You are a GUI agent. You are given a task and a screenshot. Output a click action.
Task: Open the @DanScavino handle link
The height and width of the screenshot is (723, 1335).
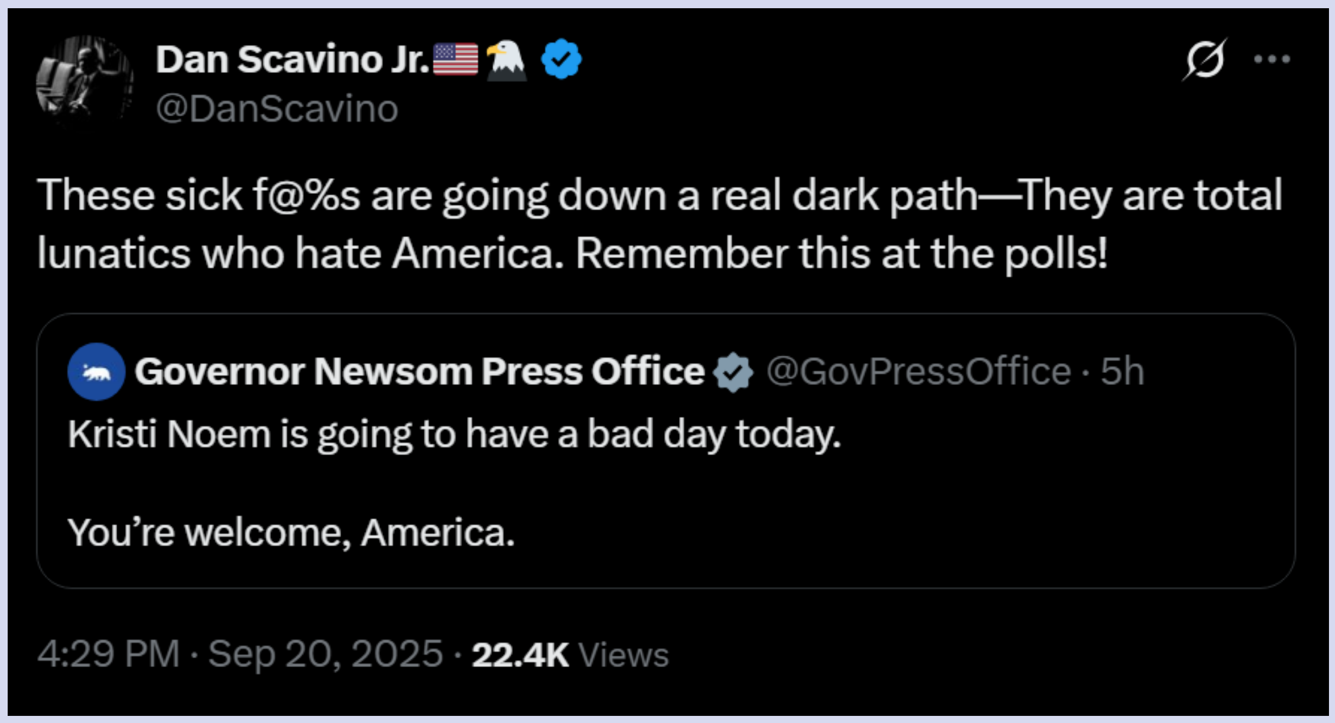coord(277,109)
